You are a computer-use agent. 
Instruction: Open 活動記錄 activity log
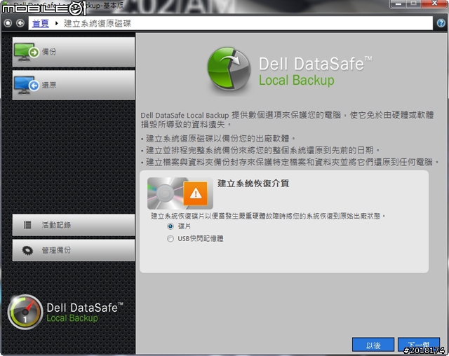coord(74,225)
